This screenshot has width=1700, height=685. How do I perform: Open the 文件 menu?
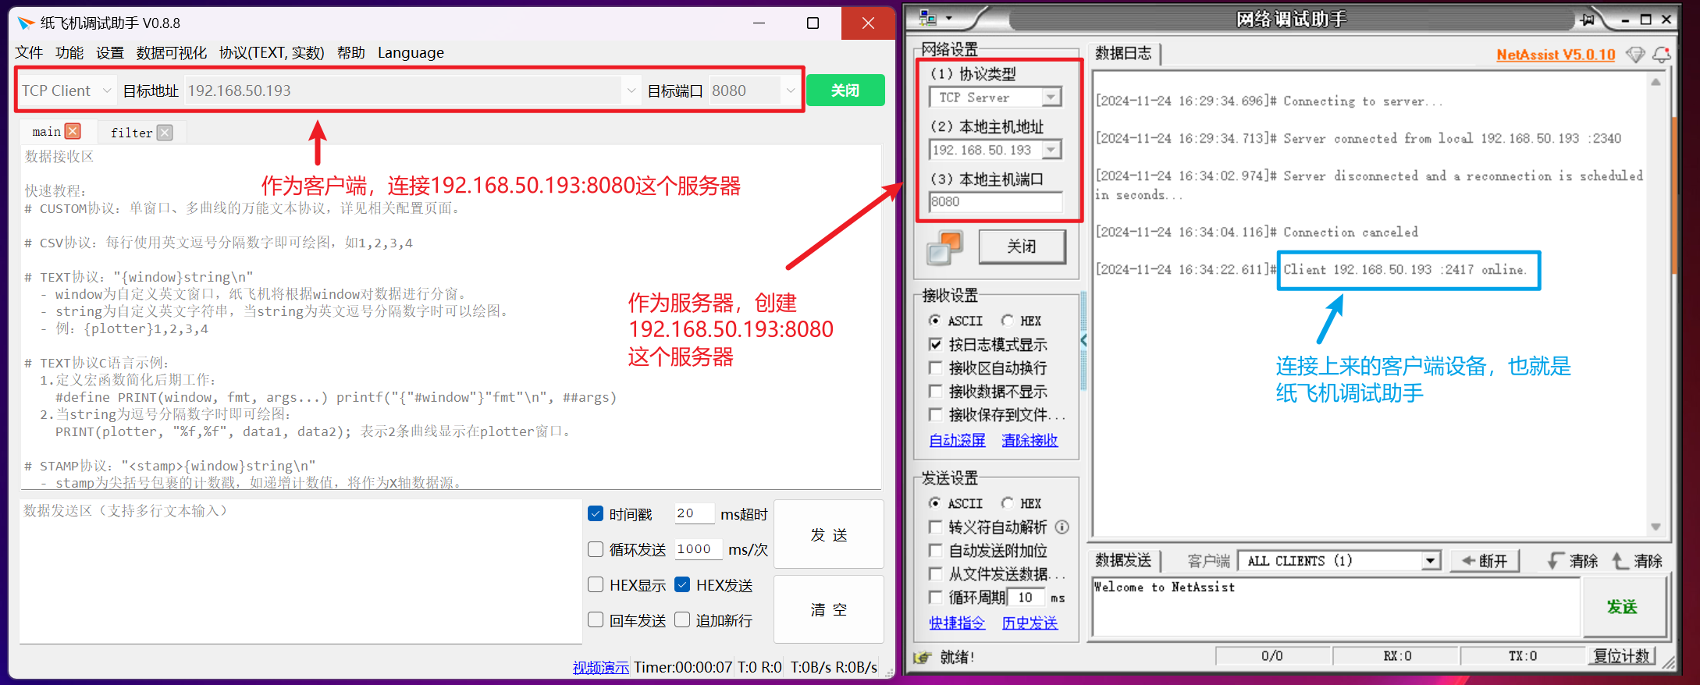pyautogui.click(x=29, y=53)
